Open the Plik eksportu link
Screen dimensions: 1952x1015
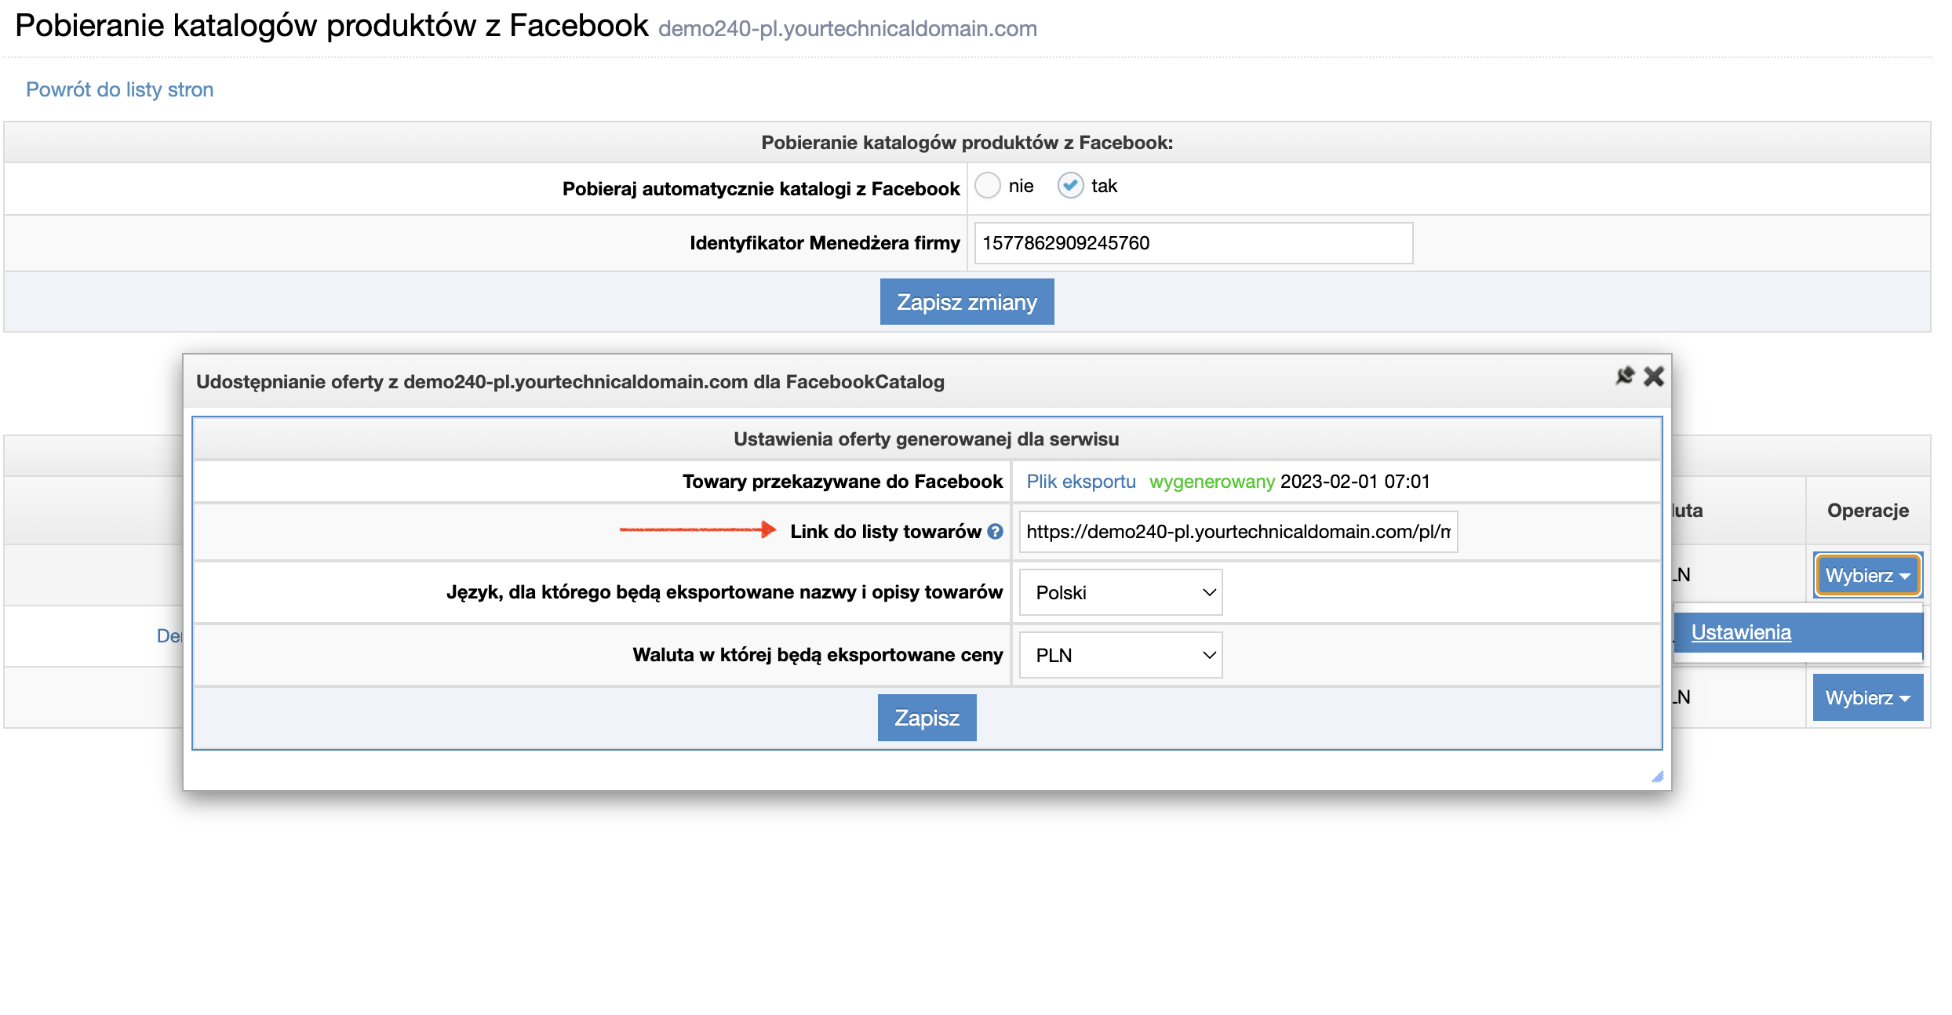click(1081, 482)
